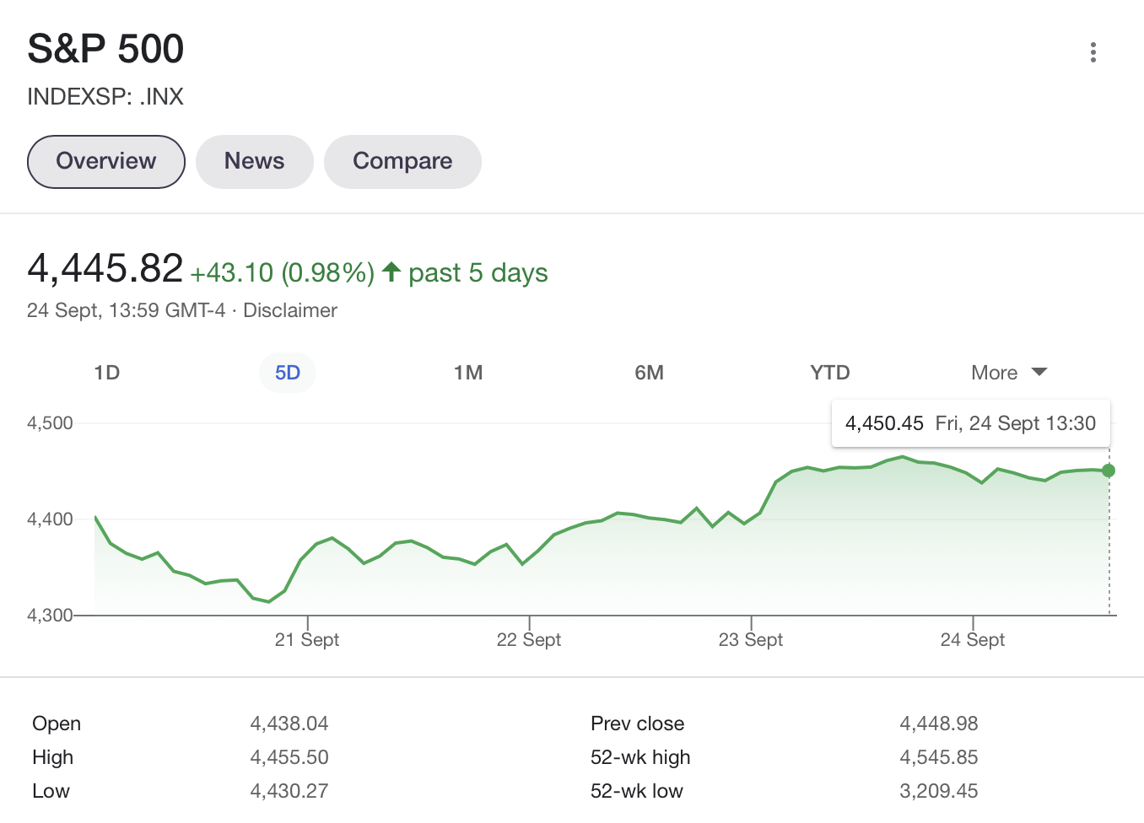The width and height of the screenshot is (1144, 823).
Task: Expand the More time ranges dropdown
Action: (1008, 373)
